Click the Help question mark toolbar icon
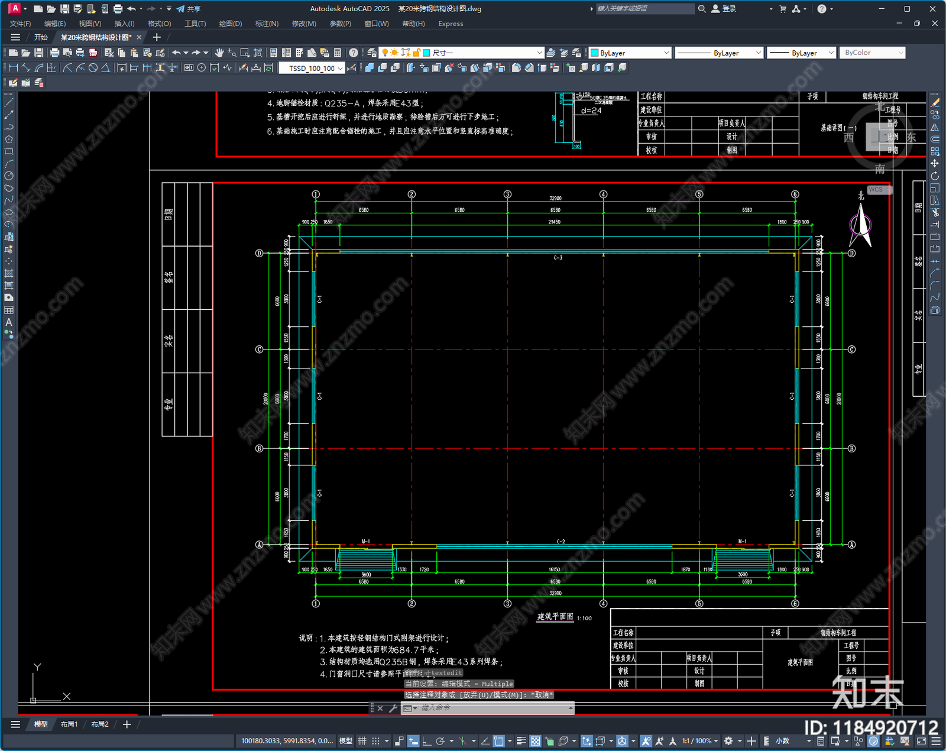Viewport: 946px width, 751px height. click(x=354, y=53)
